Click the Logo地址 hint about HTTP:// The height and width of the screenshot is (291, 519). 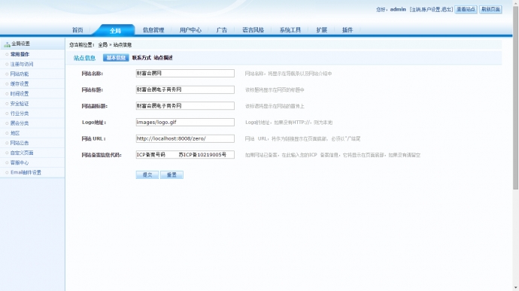289,123
